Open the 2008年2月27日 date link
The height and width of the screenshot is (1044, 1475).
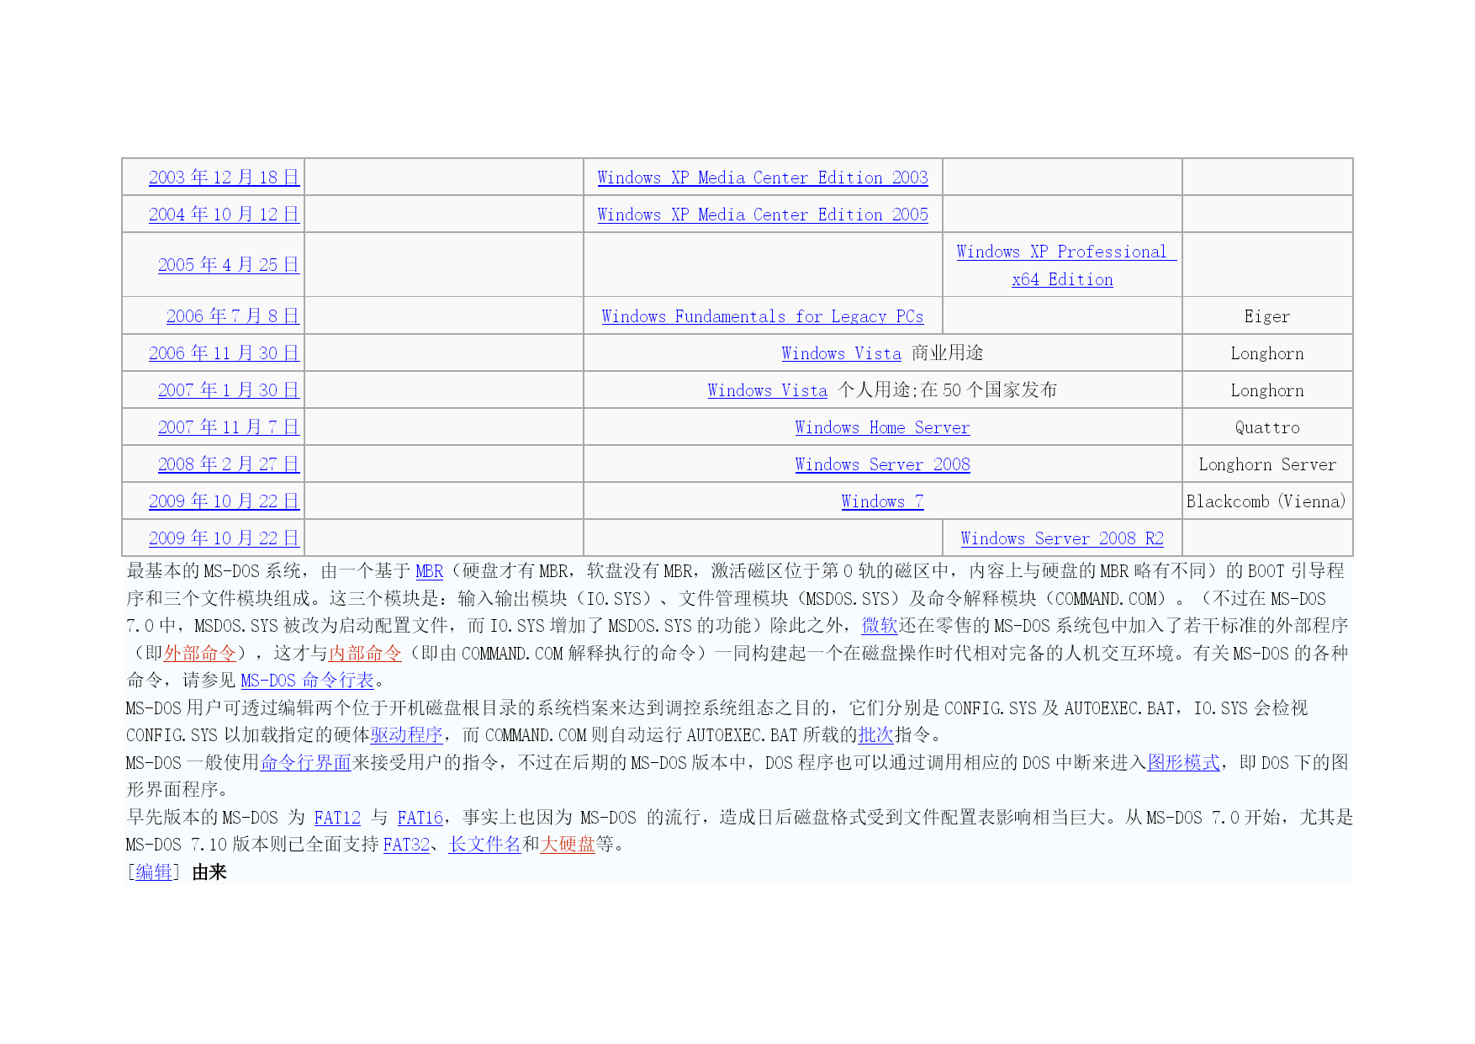229,464
